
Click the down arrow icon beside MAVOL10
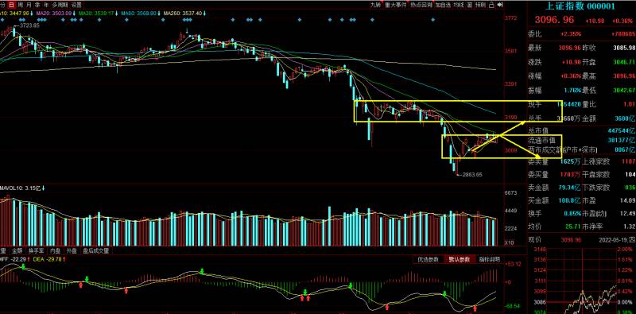point(43,188)
